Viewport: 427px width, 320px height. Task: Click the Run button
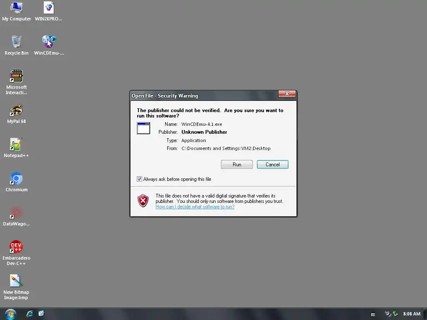[237, 164]
